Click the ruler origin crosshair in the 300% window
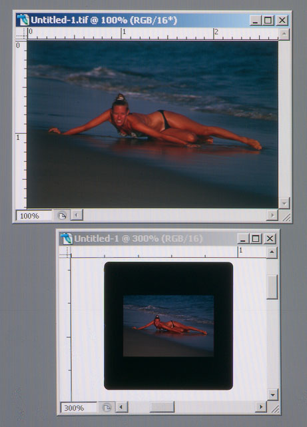This screenshot has width=307, height=427. coord(65,253)
